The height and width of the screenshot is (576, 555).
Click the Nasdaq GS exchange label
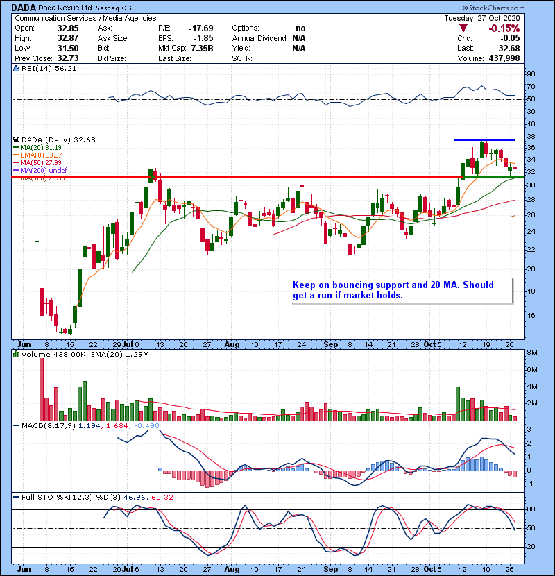(x=113, y=8)
